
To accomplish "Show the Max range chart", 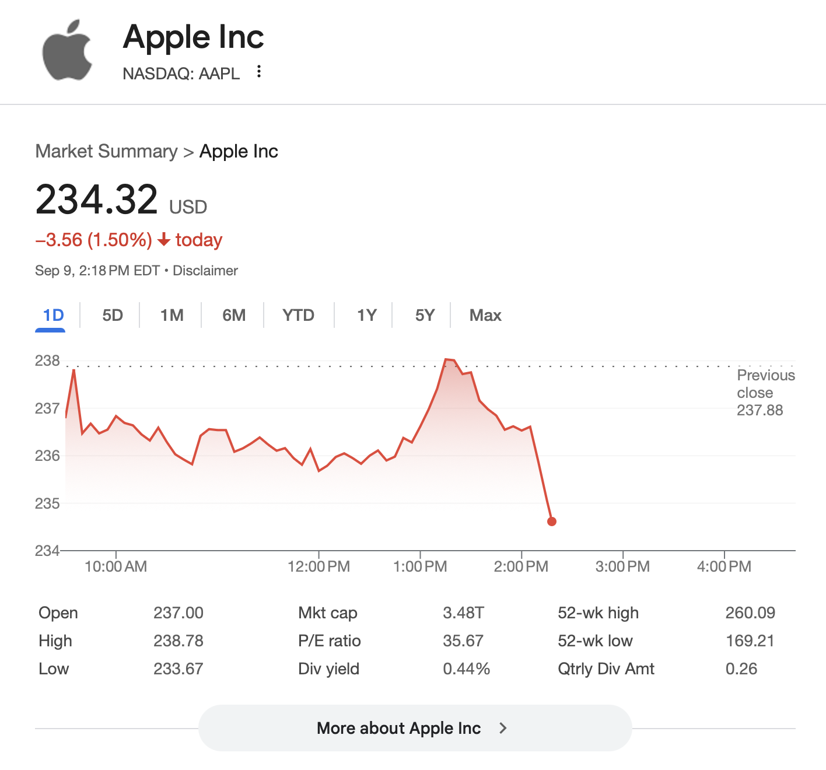I will (x=485, y=316).
